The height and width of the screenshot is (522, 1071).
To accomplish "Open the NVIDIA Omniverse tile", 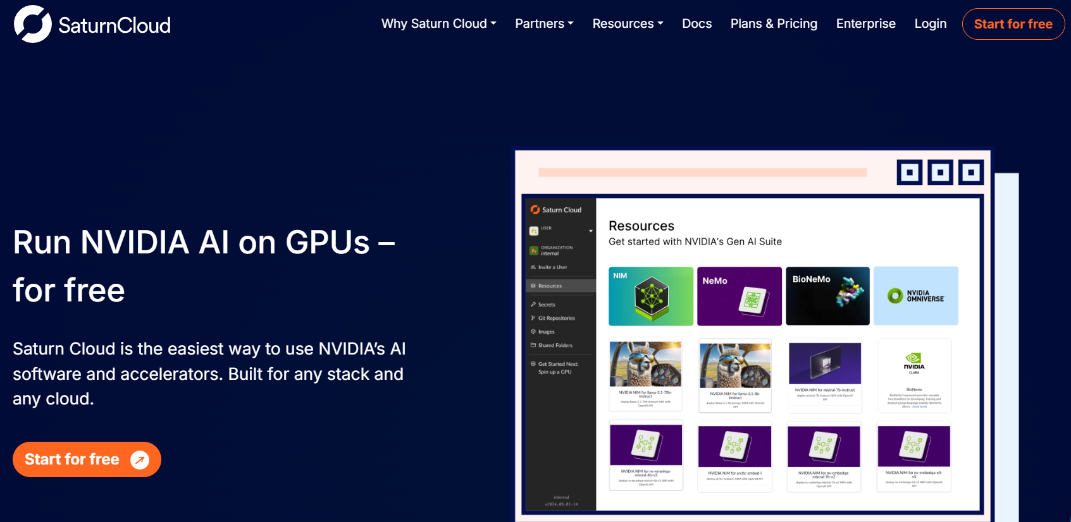I will [x=915, y=296].
